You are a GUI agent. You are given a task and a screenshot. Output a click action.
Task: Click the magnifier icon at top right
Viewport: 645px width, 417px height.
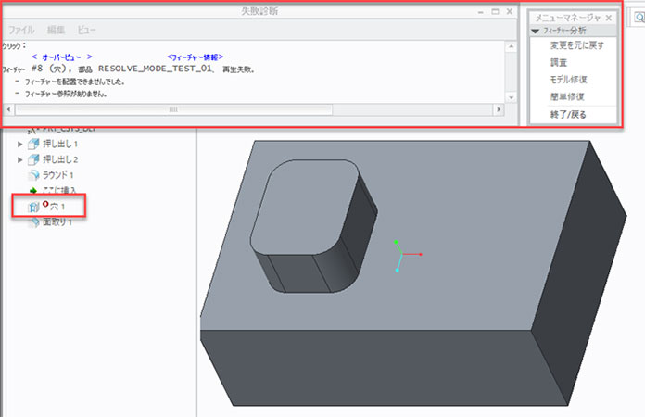pos(639,19)
